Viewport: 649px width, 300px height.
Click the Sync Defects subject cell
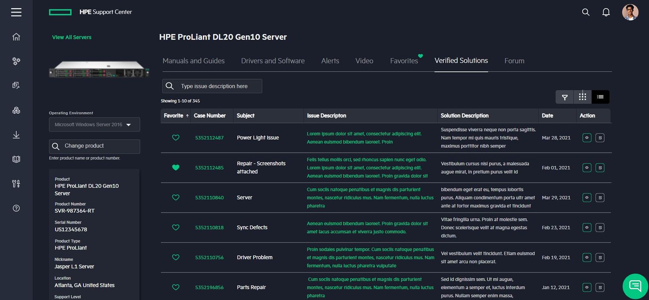[x=252, y=227]
